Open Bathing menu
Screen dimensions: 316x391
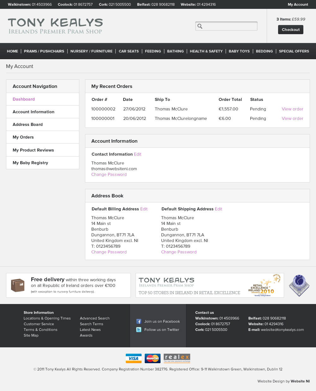[x=175, y=51]
